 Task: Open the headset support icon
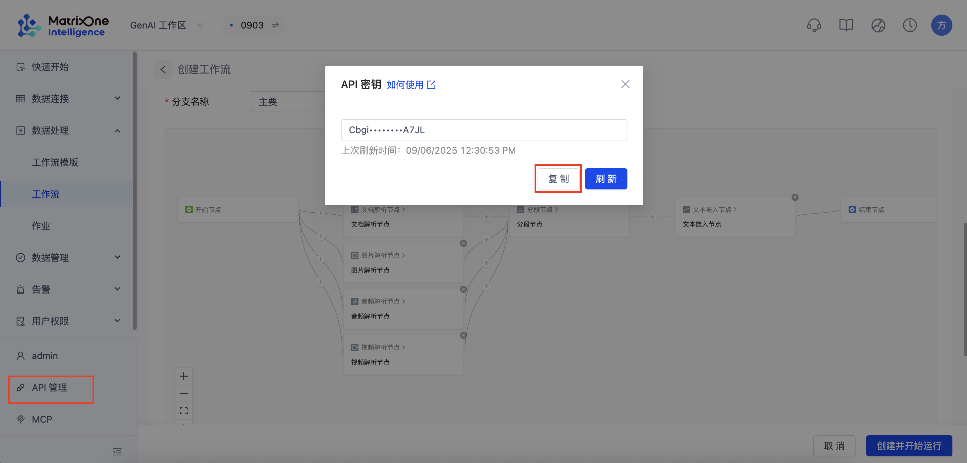[x=814, y=25]
